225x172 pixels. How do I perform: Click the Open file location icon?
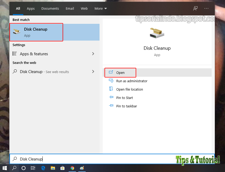point(111,89)
